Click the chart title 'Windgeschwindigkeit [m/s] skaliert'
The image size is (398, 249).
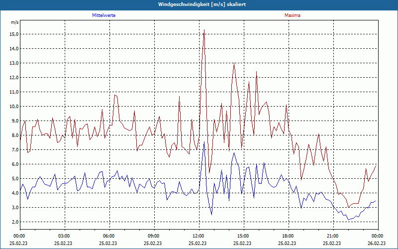click(x=202, y=4)
